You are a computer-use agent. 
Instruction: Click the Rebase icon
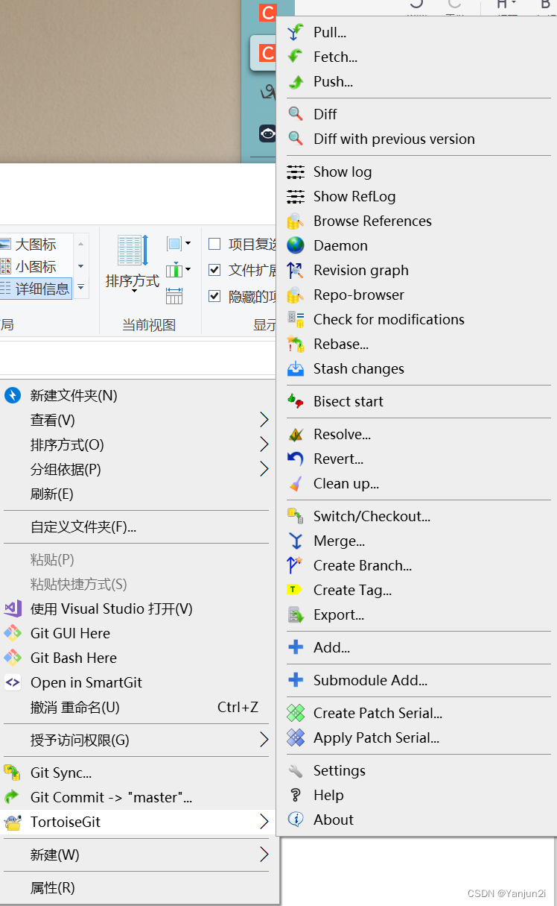(x=296, y=344)
